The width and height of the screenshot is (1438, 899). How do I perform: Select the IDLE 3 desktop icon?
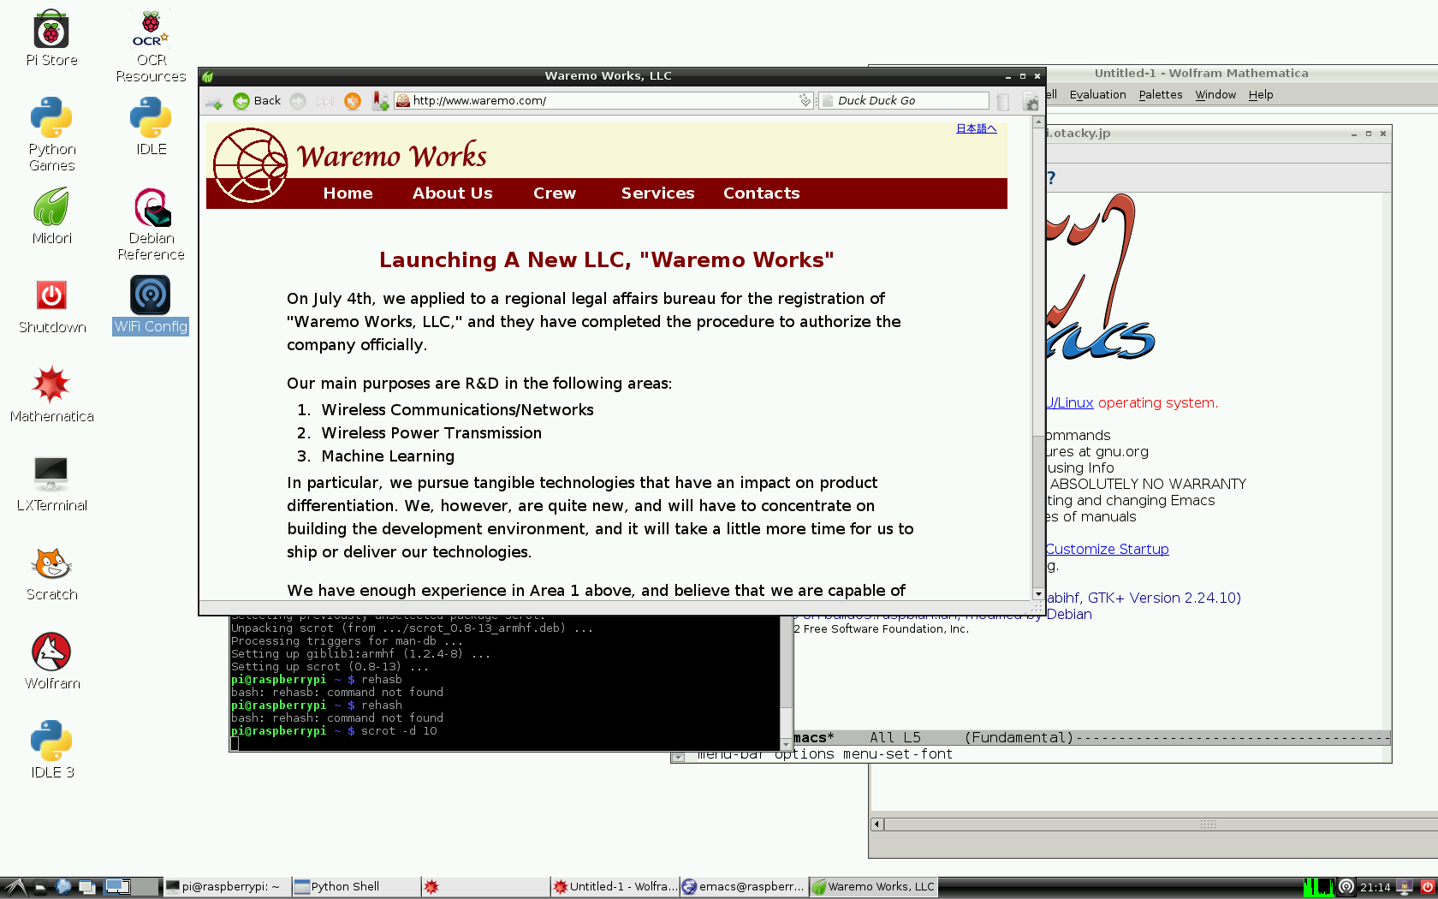point(51,751)
